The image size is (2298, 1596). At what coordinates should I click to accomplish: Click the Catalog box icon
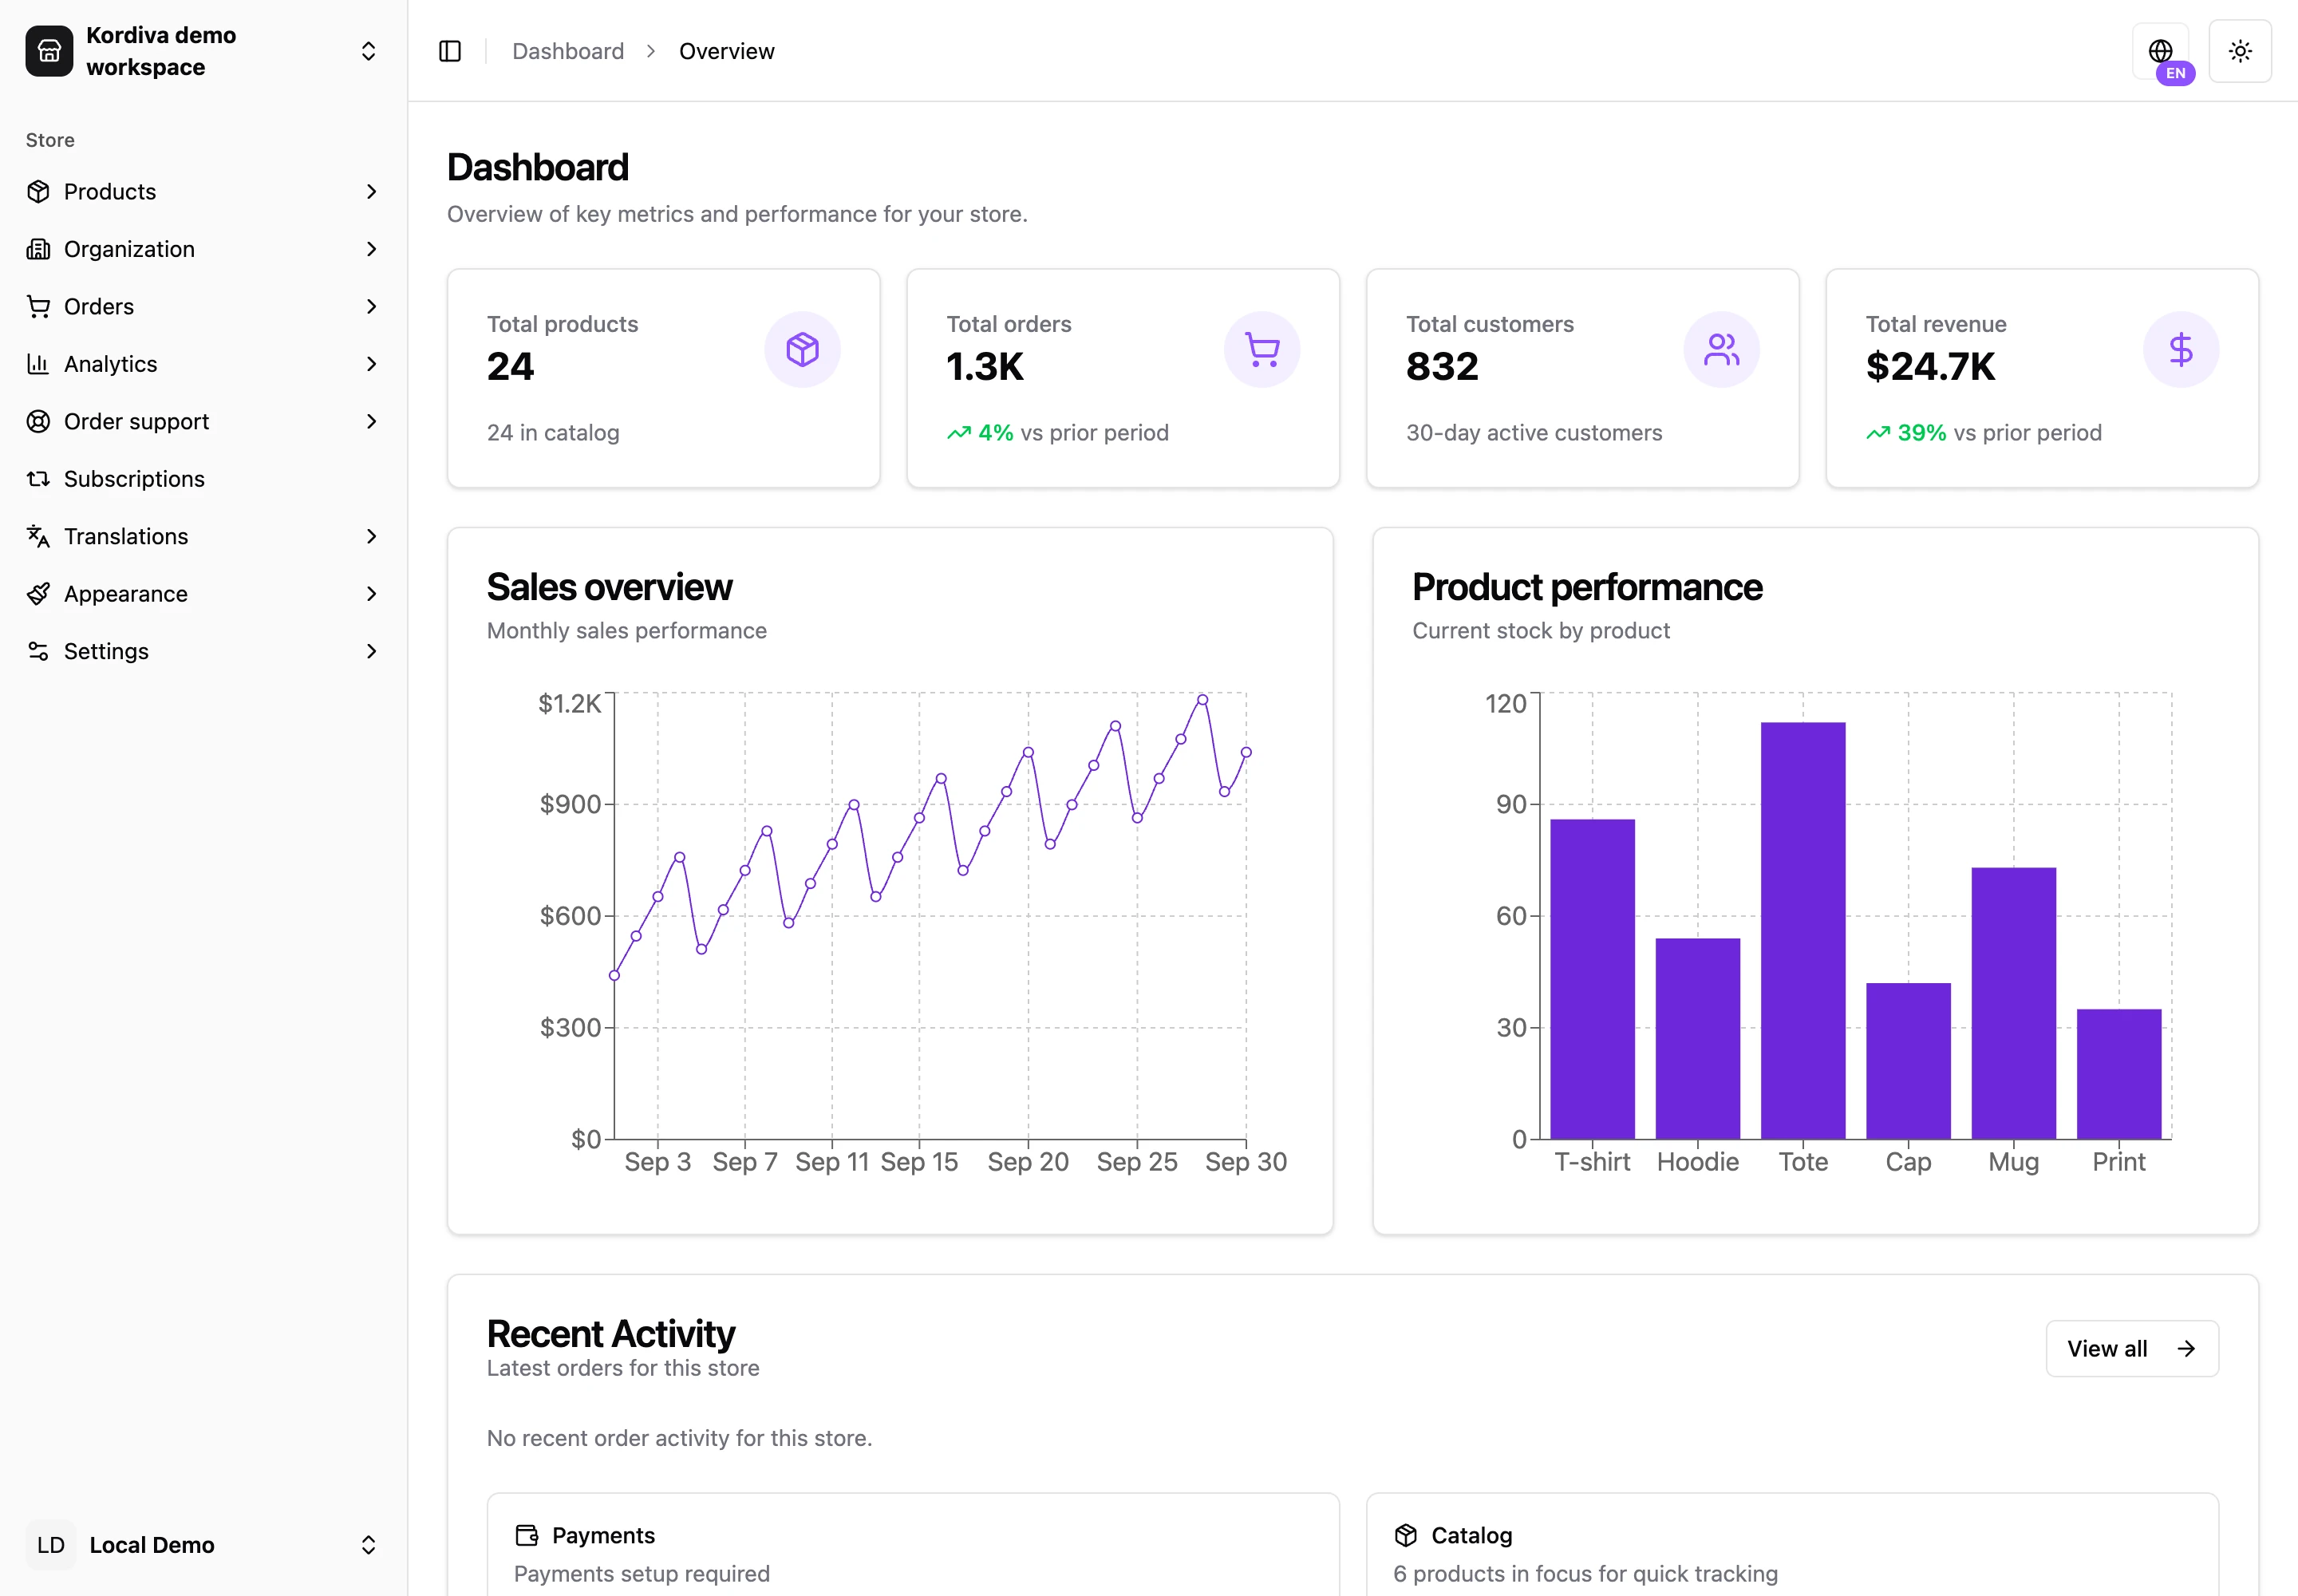coord(1406,1535)
